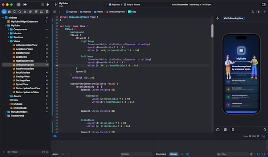Image resolution: width=268 pixels, height=157 pixels.
Task: Toggle source-control status filter icon
Action: pyautogui.click(x=47, y=152)
